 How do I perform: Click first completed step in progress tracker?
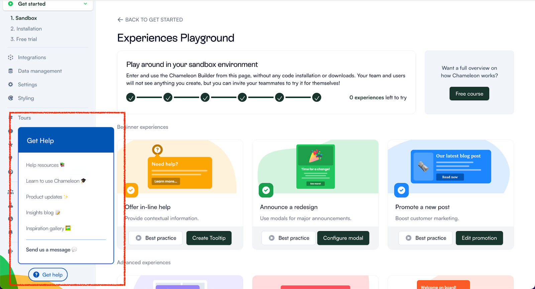[131, 97]
